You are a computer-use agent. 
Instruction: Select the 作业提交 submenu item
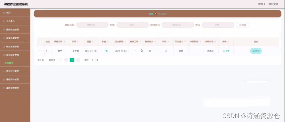click(x=9, y=63)
